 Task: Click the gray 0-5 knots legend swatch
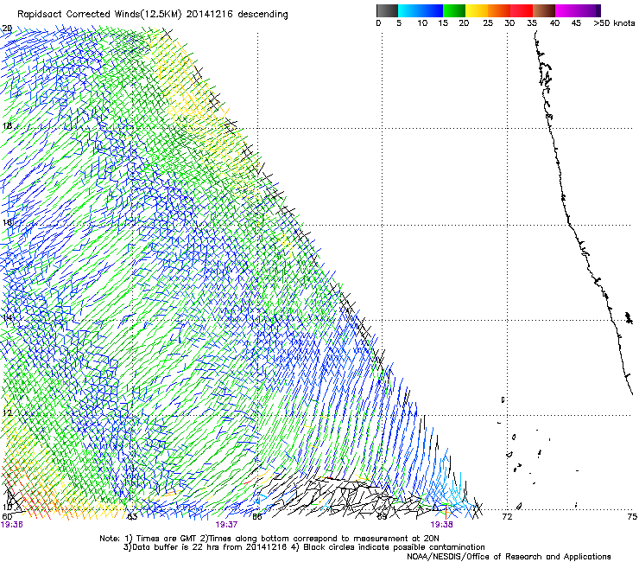tap(387, 10)
